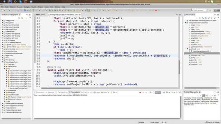Viewport: 221px width, 124px height.
Task: Minimize the editor area
Action: (x=177, y=14)
